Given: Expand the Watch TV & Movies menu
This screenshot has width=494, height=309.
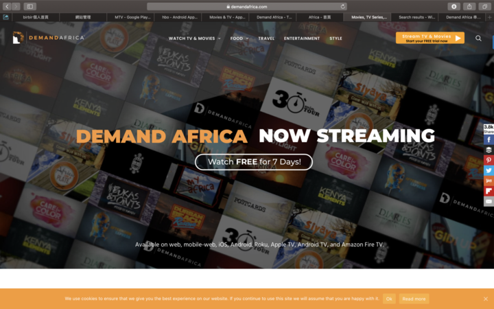Looking at the screenshot, I should pyautogui.click(x=194, y=38).
